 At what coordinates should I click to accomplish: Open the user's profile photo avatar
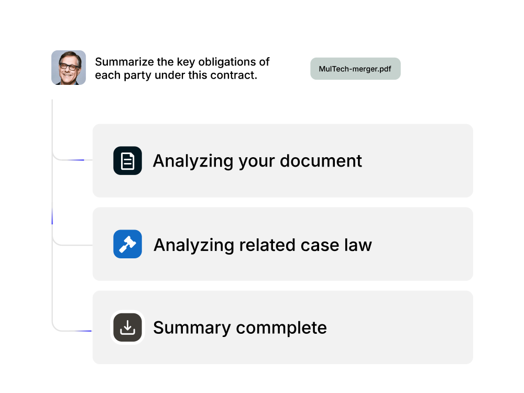(69, 68)
